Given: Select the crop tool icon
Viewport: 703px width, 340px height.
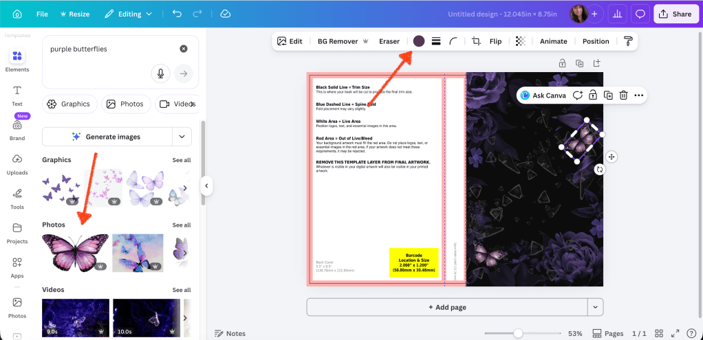Looking at the screenshot, I should point(476,41).
